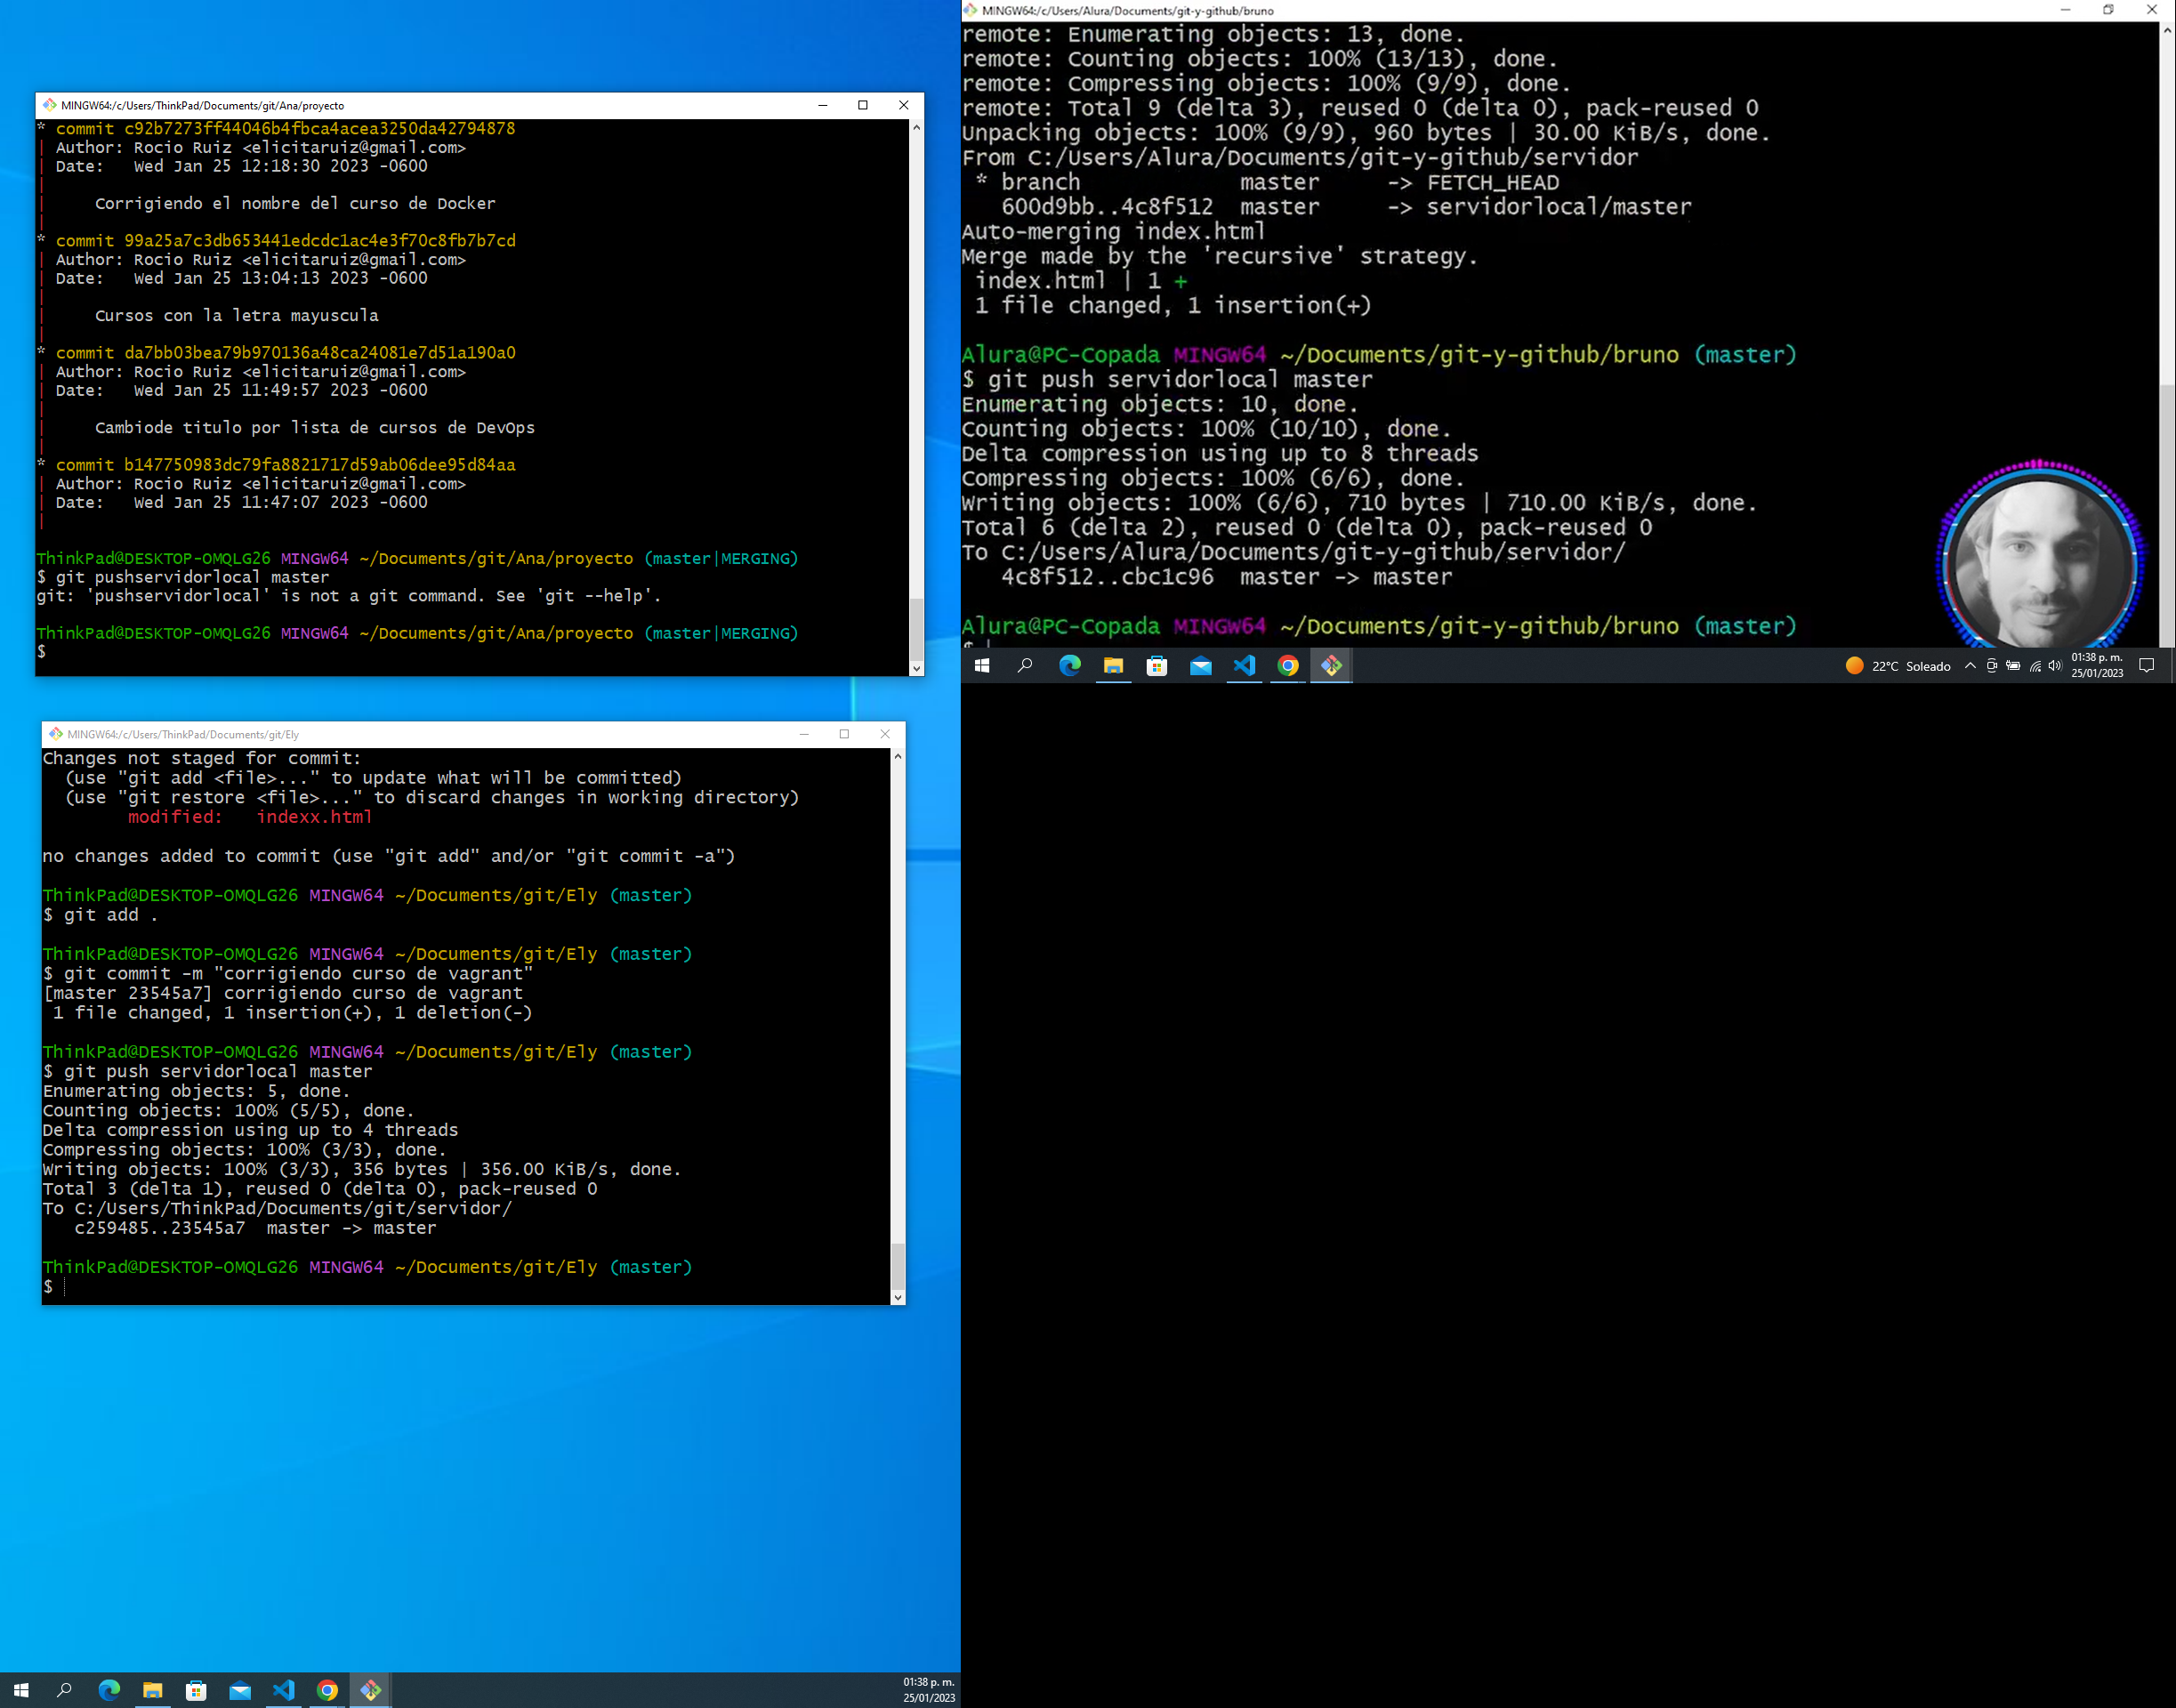Open File Explorer in taskbar under bruno window
The width and height of the screenshot is (2176, 1708).
click(x=1113, y=666)
